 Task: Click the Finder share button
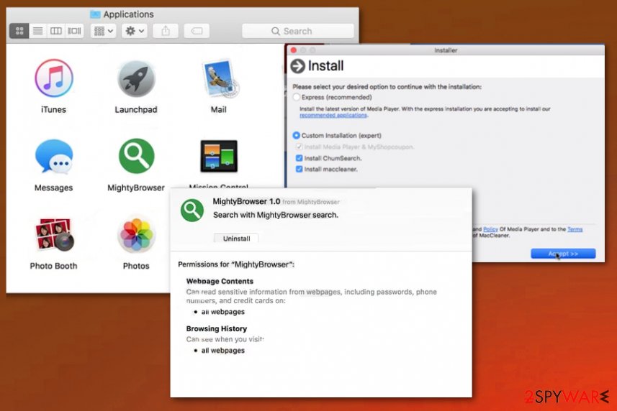(x=166, y=31)
